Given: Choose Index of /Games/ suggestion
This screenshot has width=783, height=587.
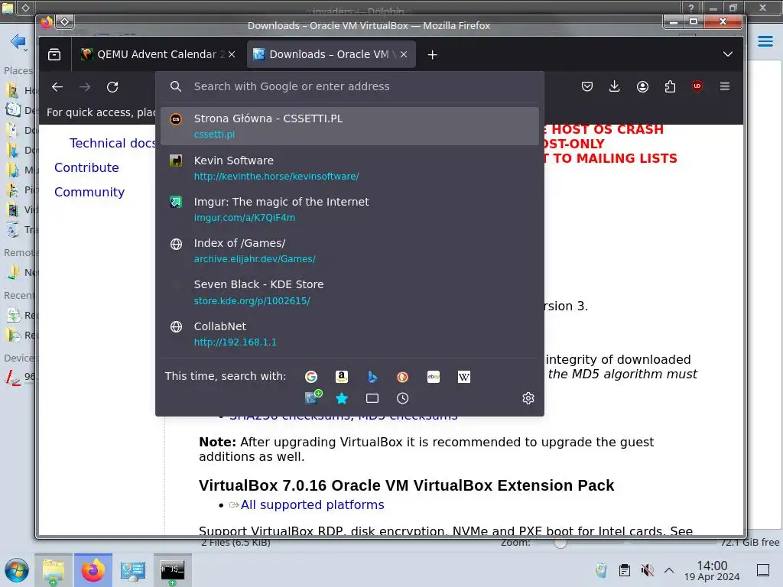Looking at the screenshot, I should click(349, 251).
